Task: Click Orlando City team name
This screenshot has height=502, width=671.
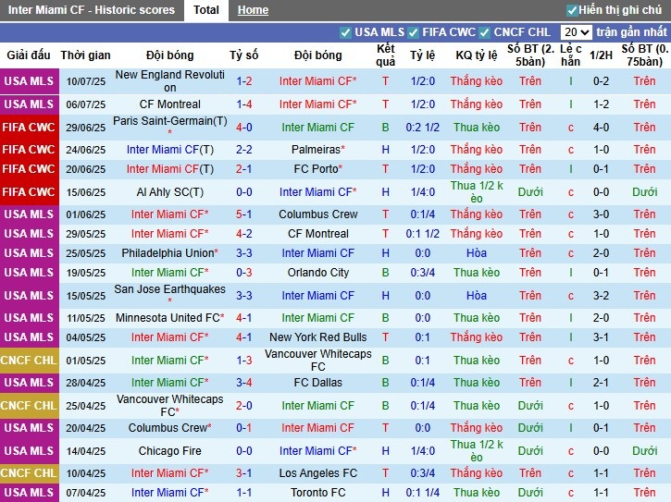Action: 318,273
